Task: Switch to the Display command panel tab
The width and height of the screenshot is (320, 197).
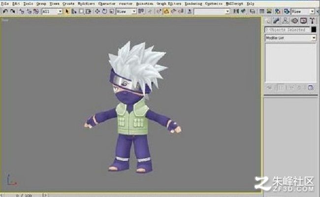Action: click(303, 21)
